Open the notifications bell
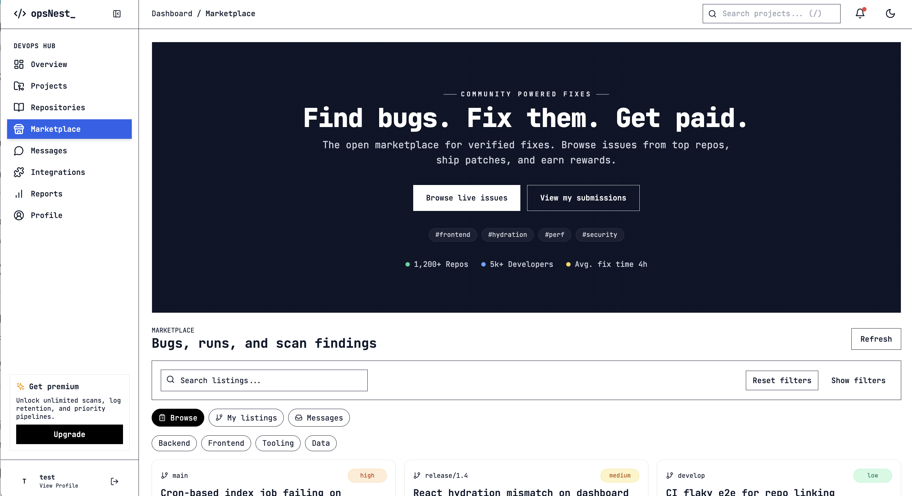The height and width of the screenshot is (496, 912). (860, 13)
